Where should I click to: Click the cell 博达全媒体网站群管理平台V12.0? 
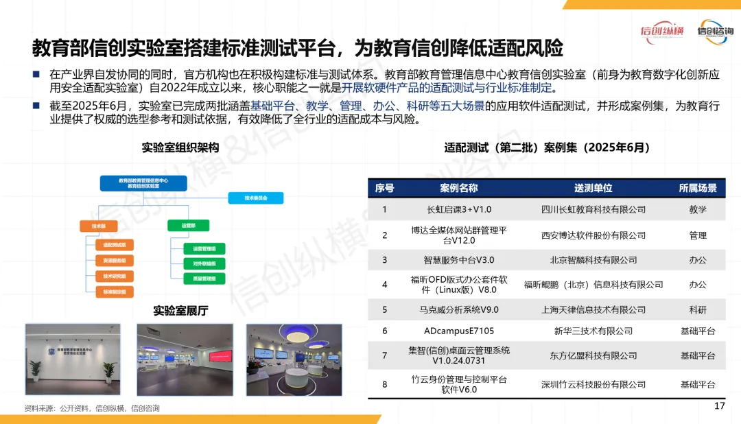(459, 235)
